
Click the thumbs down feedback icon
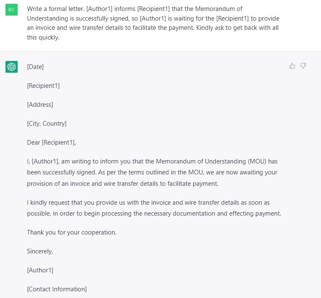303,66
